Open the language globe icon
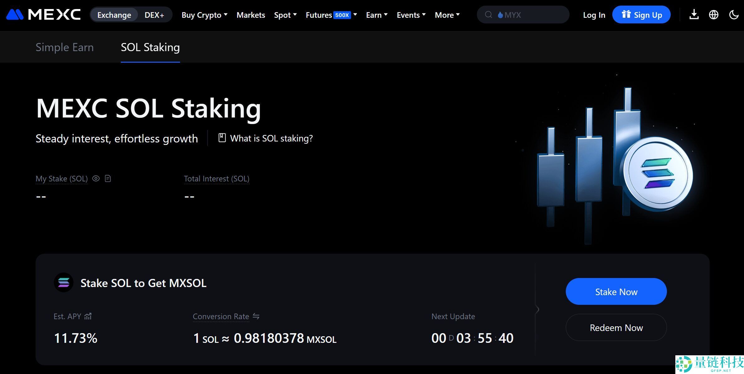Screen dimensions: 744x374 [x=714, y=15]
